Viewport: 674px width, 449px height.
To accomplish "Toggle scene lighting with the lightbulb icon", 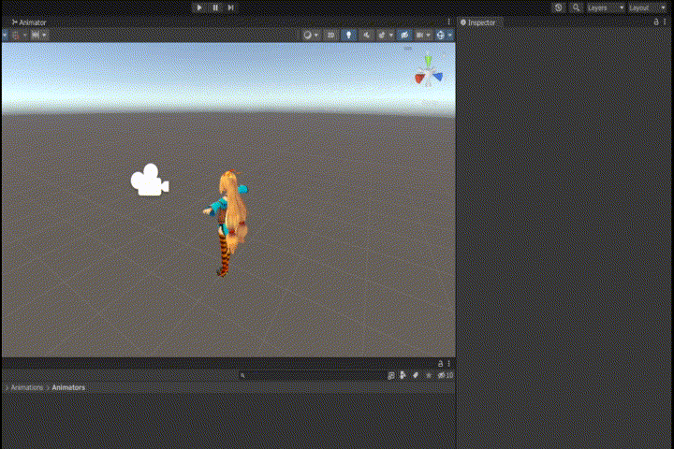I will click(x=348, y=36).
